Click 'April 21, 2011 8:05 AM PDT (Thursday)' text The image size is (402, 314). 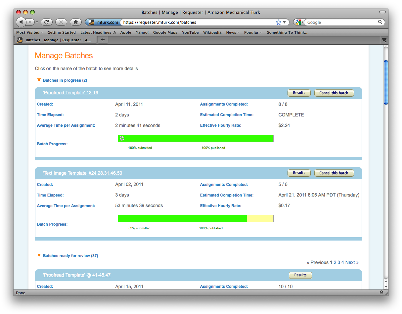coord(319,195)
